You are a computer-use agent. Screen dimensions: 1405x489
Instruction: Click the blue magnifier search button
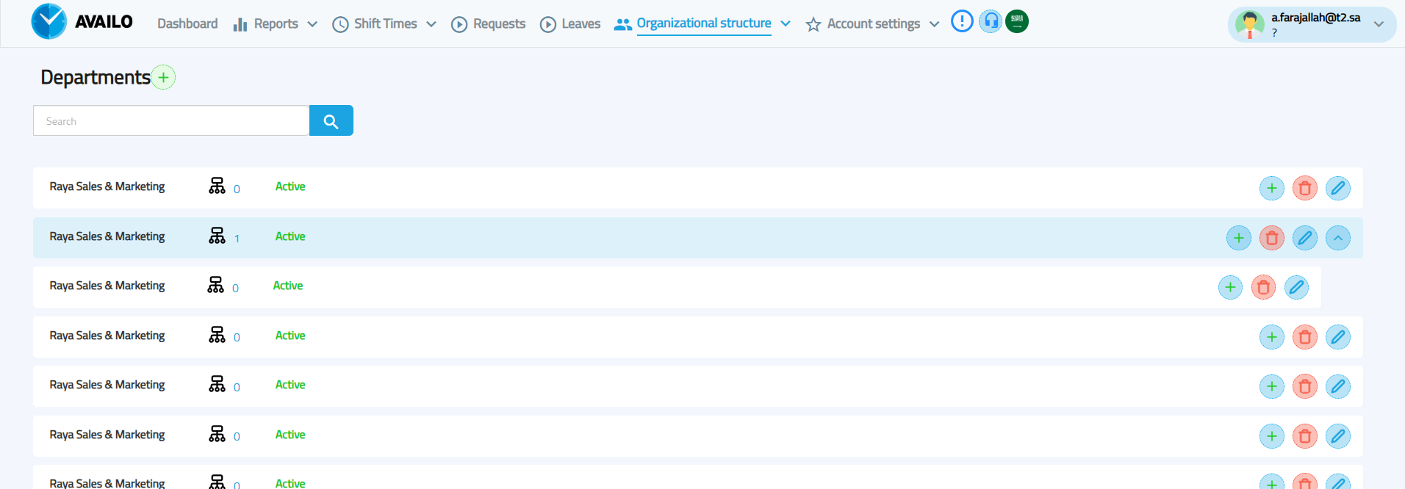331,120
